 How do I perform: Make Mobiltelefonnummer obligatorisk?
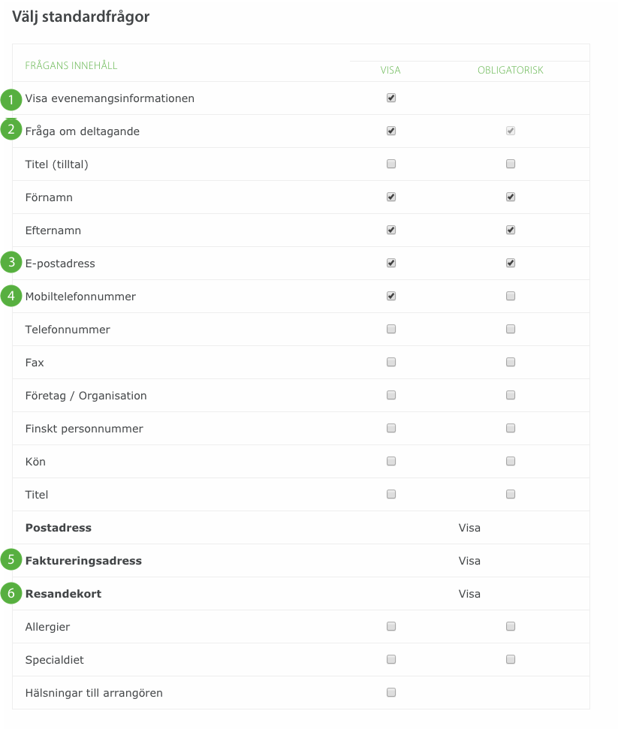coord(511,296)
